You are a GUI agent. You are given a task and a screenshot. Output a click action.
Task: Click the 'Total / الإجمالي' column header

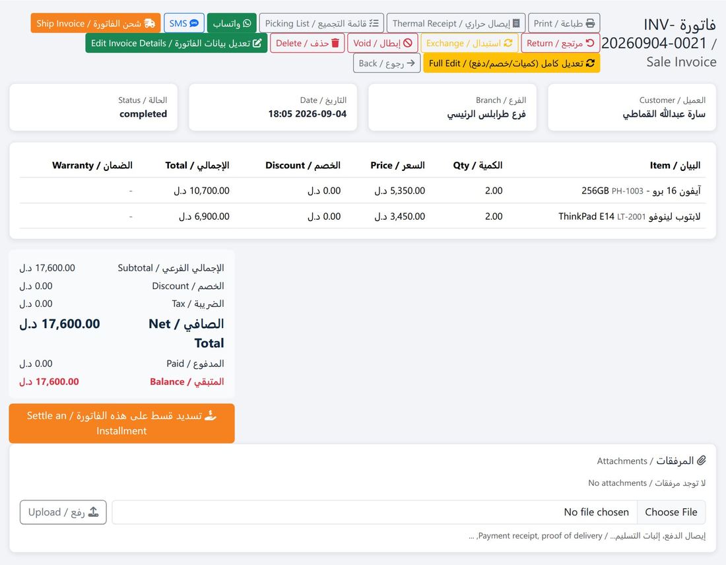pyautogui.click(x=197, y=165)
